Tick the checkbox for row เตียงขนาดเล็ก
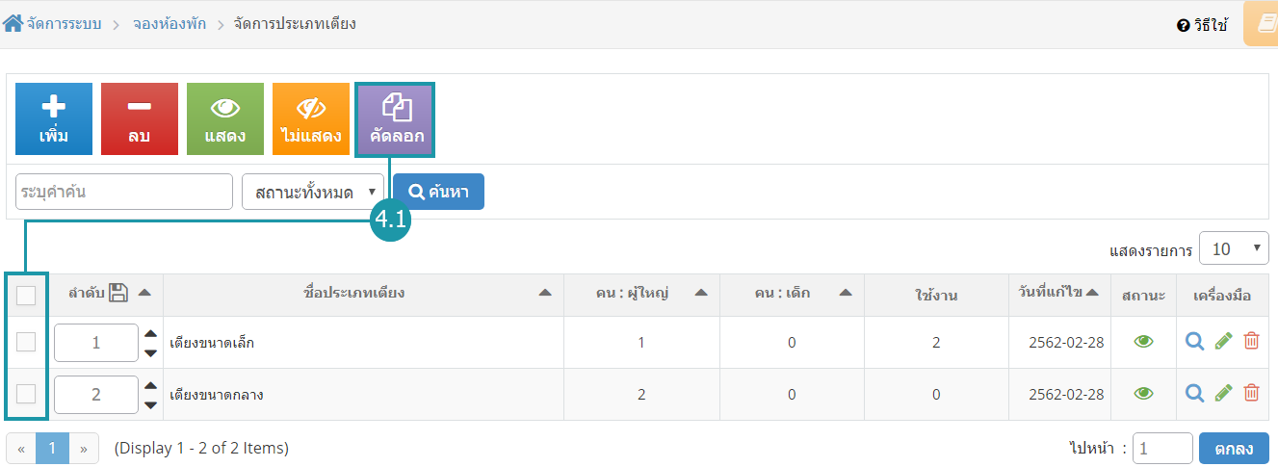Screen dimensions: 1278x467 26,342
